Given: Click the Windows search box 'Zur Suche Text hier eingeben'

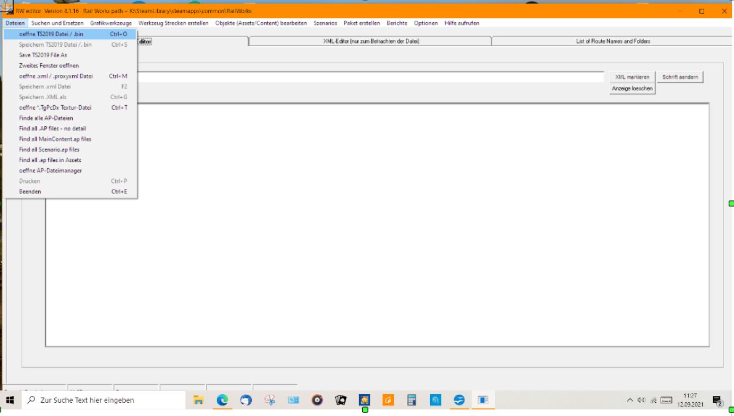Looking at the screenshot, I should [104, 400].
